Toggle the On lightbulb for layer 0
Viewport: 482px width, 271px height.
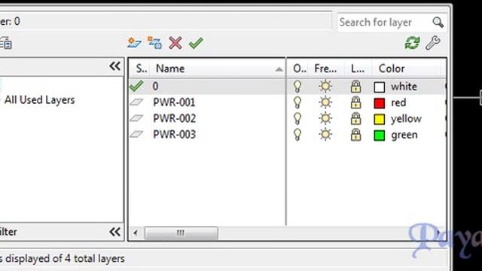(x=297, y=87)
